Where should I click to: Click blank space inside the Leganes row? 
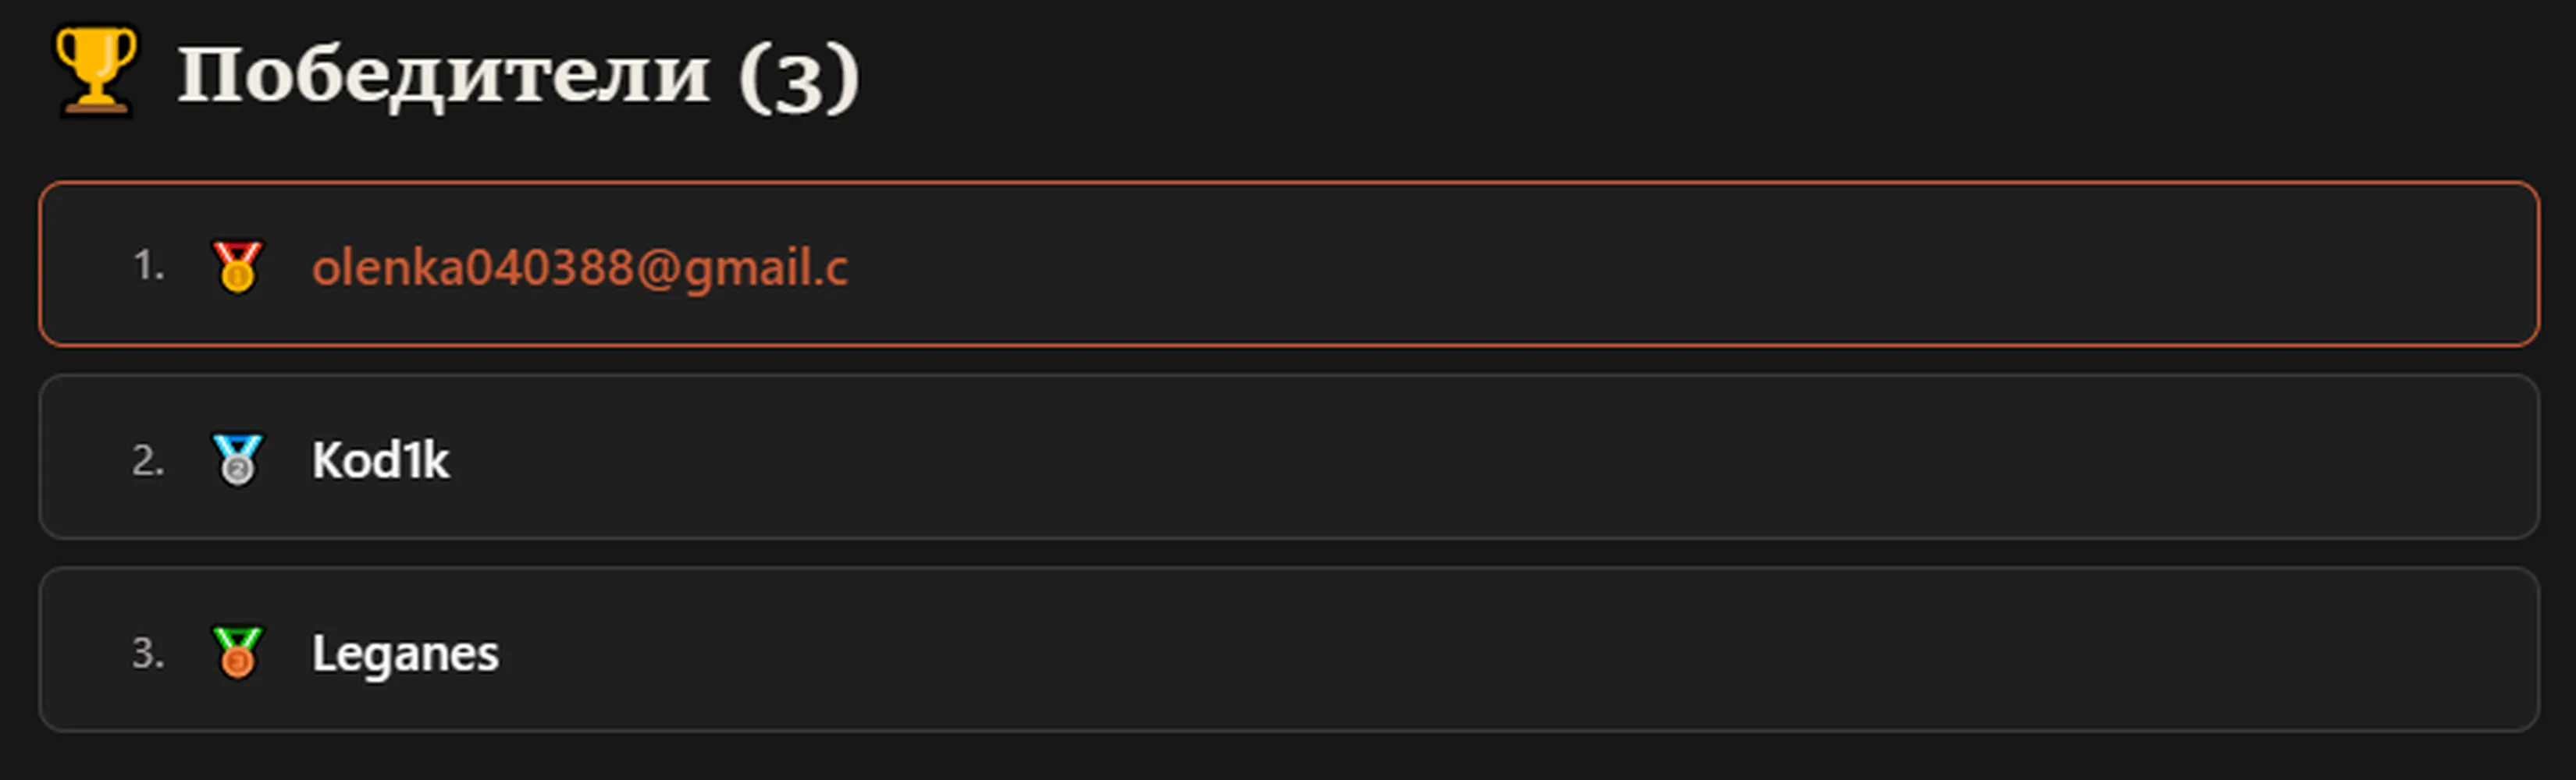click(1500, 651)
